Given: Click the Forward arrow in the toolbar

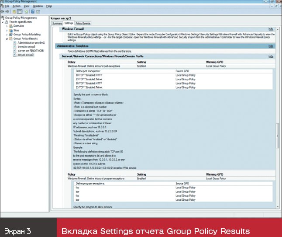Looking at the screenshot, I should coord(7,12).
